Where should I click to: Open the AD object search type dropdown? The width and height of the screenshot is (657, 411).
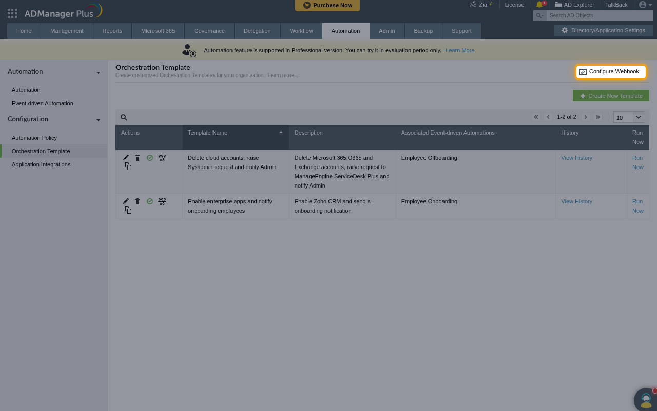[x=539, y=15]
